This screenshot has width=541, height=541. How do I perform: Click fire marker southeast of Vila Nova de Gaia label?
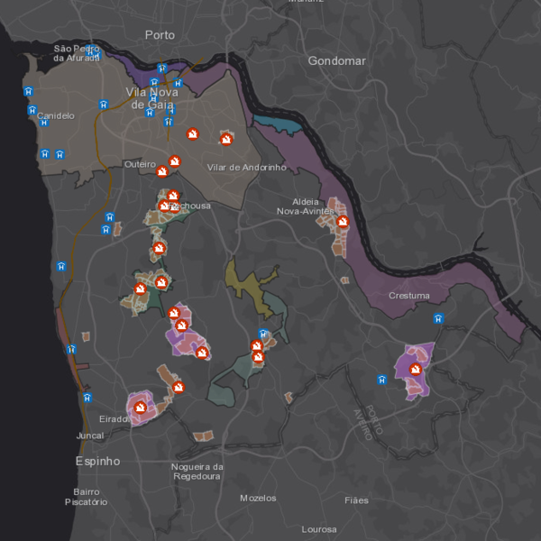point(193,133)
